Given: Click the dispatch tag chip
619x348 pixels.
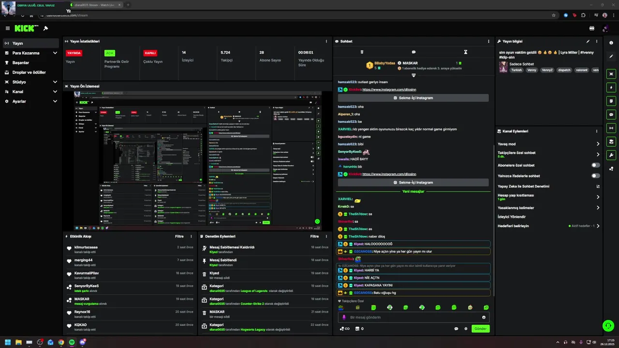Looking at the screenshot, I should coord(564,70).
